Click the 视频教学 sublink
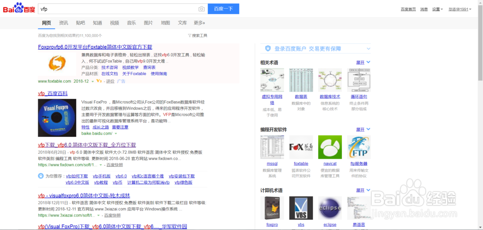The image size is (483, 230). click(x=130, y=68)
